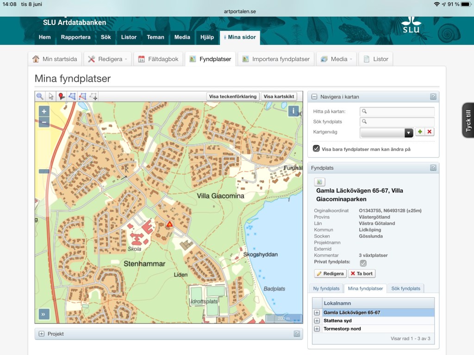The height and width of the screenshot is (355, 474).
Task: Uncheck 'Visa bara fyndplatser man kan ändra på'
Action: pos(317,149)
